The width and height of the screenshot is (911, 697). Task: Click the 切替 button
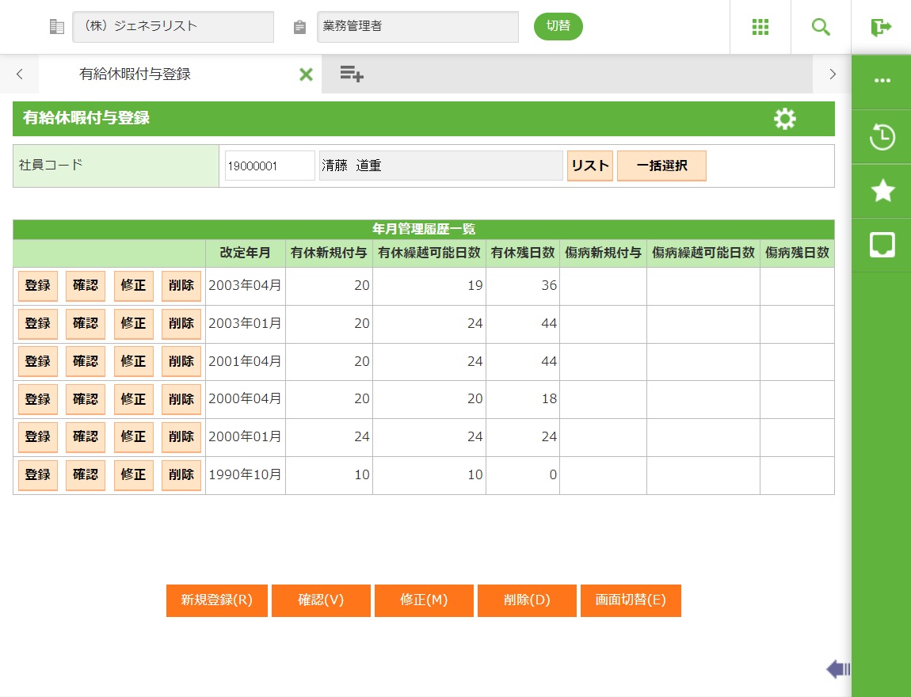(x=558, y=26)
